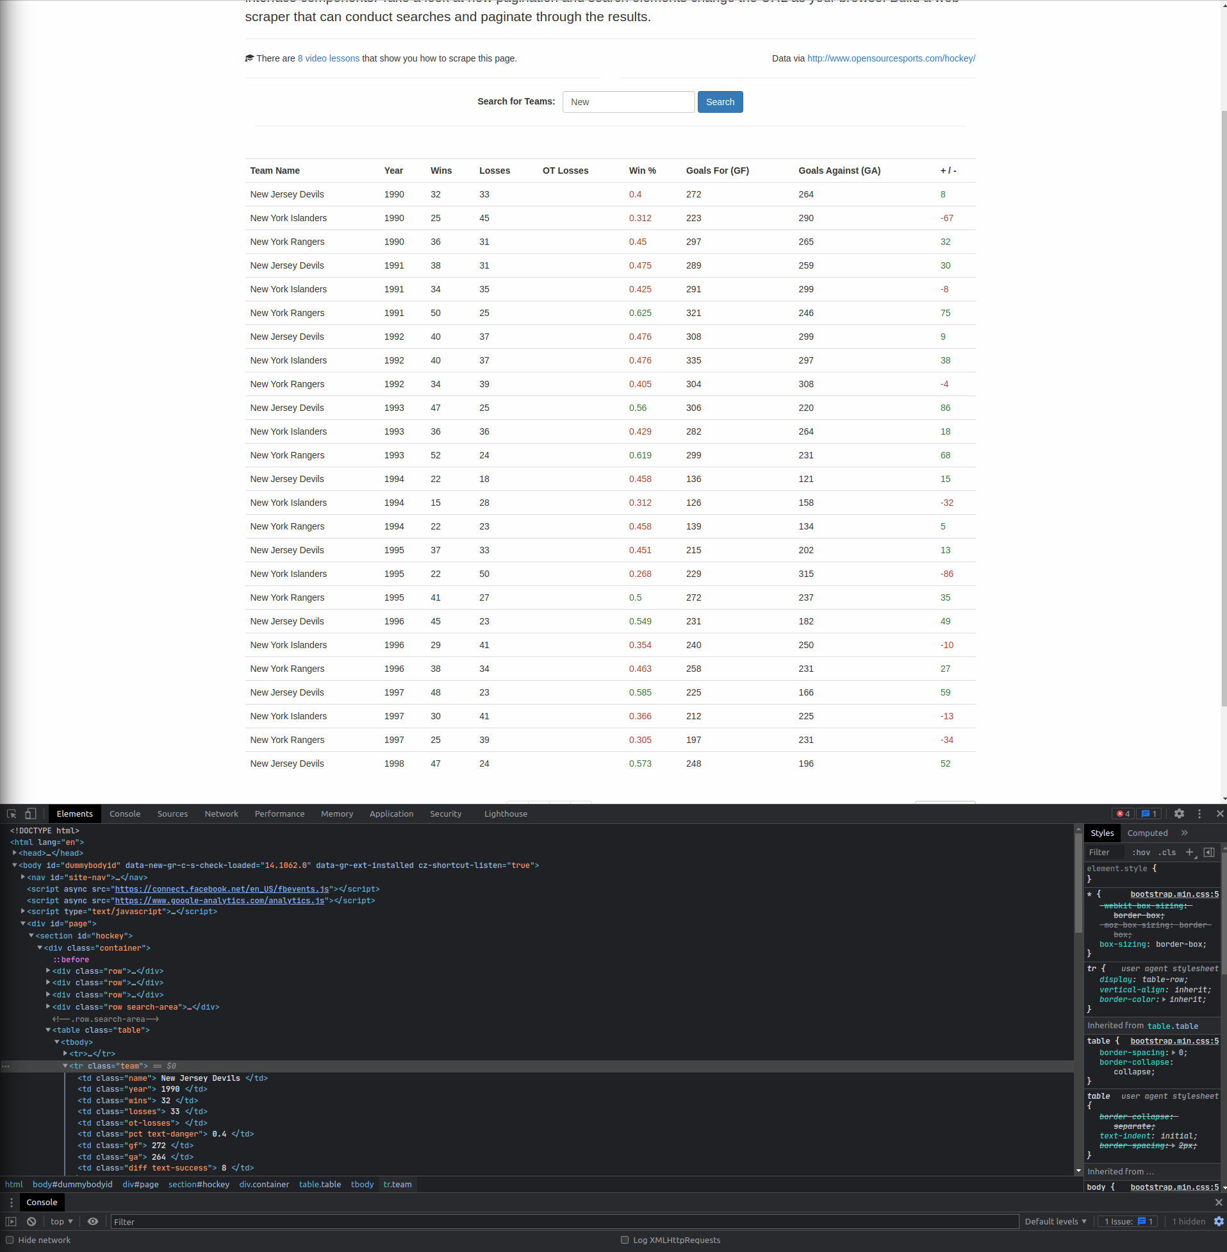The image size is (1227, 1252).
Task: Create a live expression with the eye icon
Action: (x=93, y=1221)
